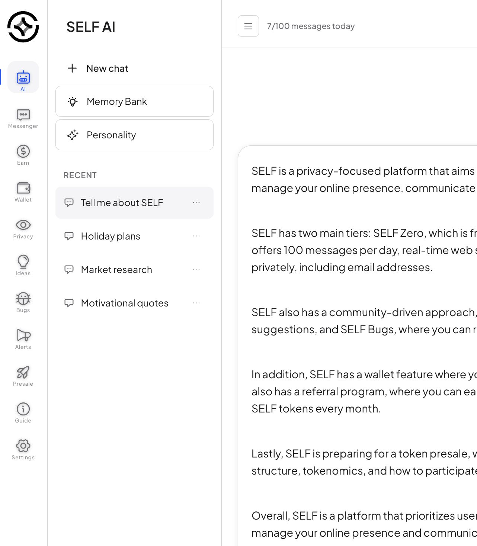Click the SELF AI heading
The height and width of the screenshot is (546, 477).
click(91, 27)
